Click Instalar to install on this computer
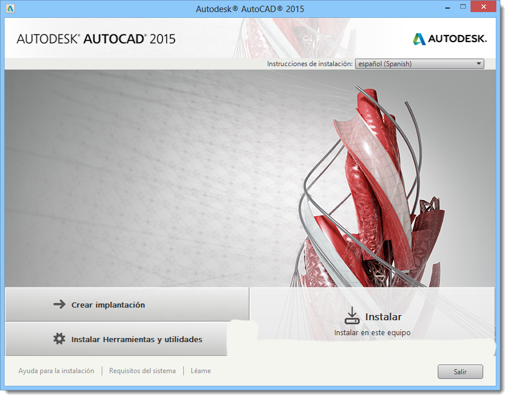Image resolution: width=509 pixels, height=399 pixels. 383,316
